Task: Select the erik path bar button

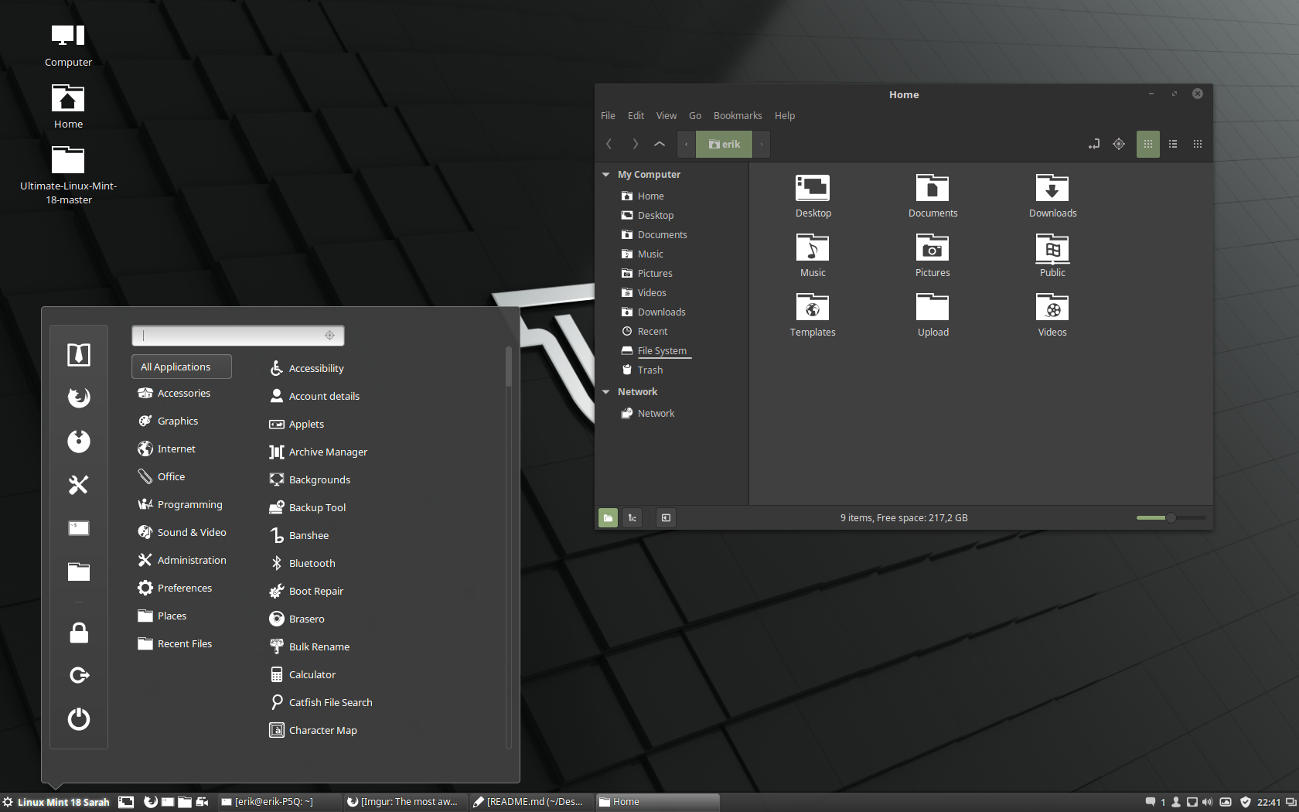Action: pos(725,144)
